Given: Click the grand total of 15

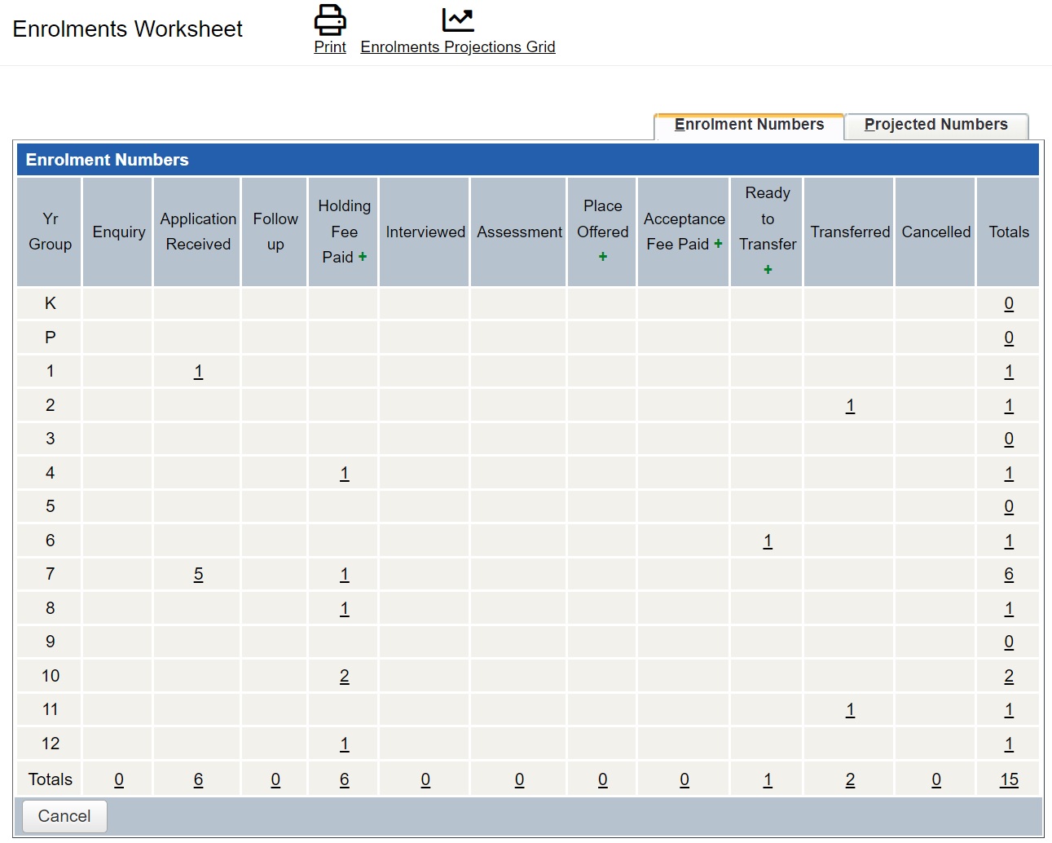Looking at the screenshot, I should click(1008, 779).
